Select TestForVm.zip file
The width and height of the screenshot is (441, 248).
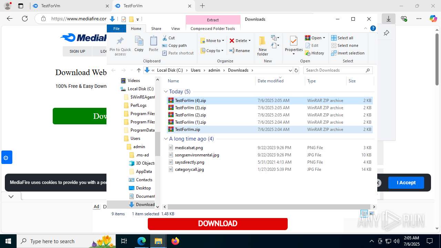(x=270, y=130)
